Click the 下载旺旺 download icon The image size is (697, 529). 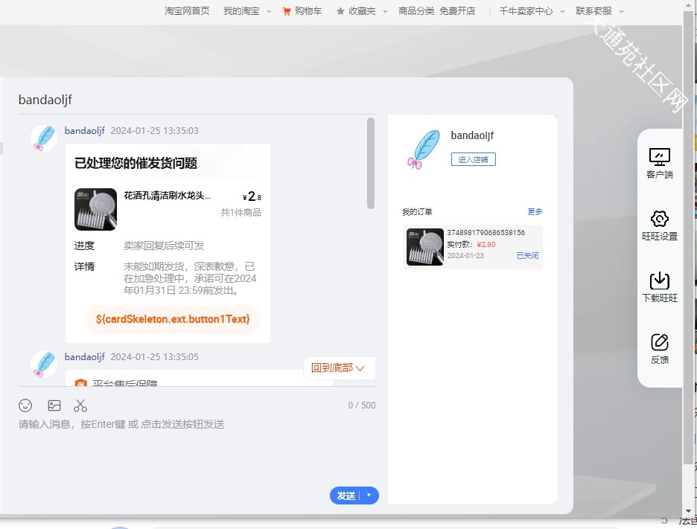tap(660, 280)
